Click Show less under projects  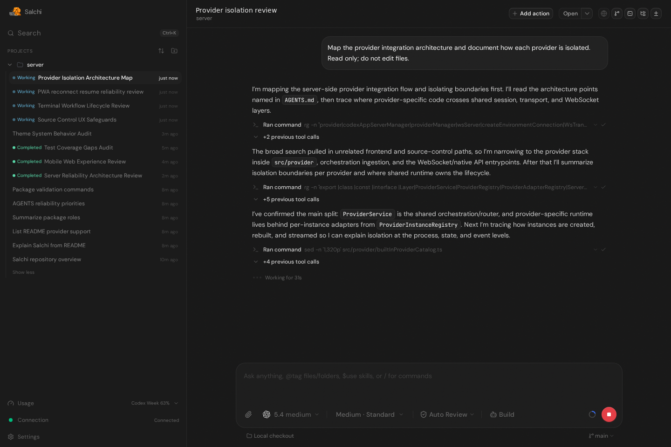coord(23,272)
